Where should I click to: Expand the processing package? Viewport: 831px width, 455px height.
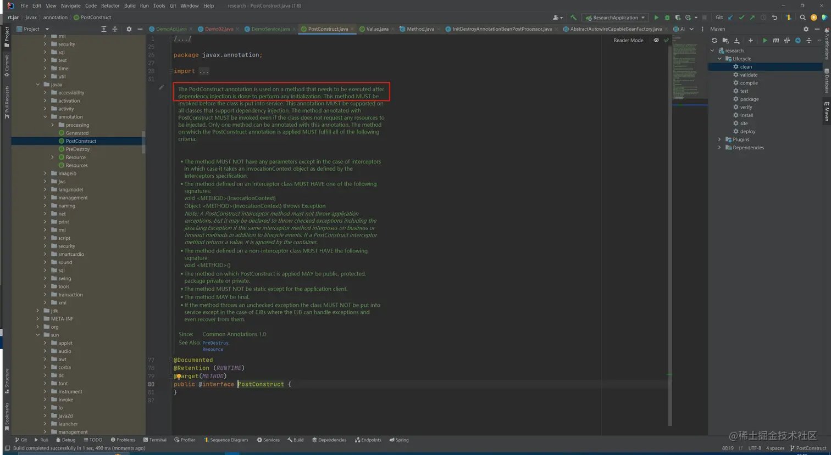point(53,125)
